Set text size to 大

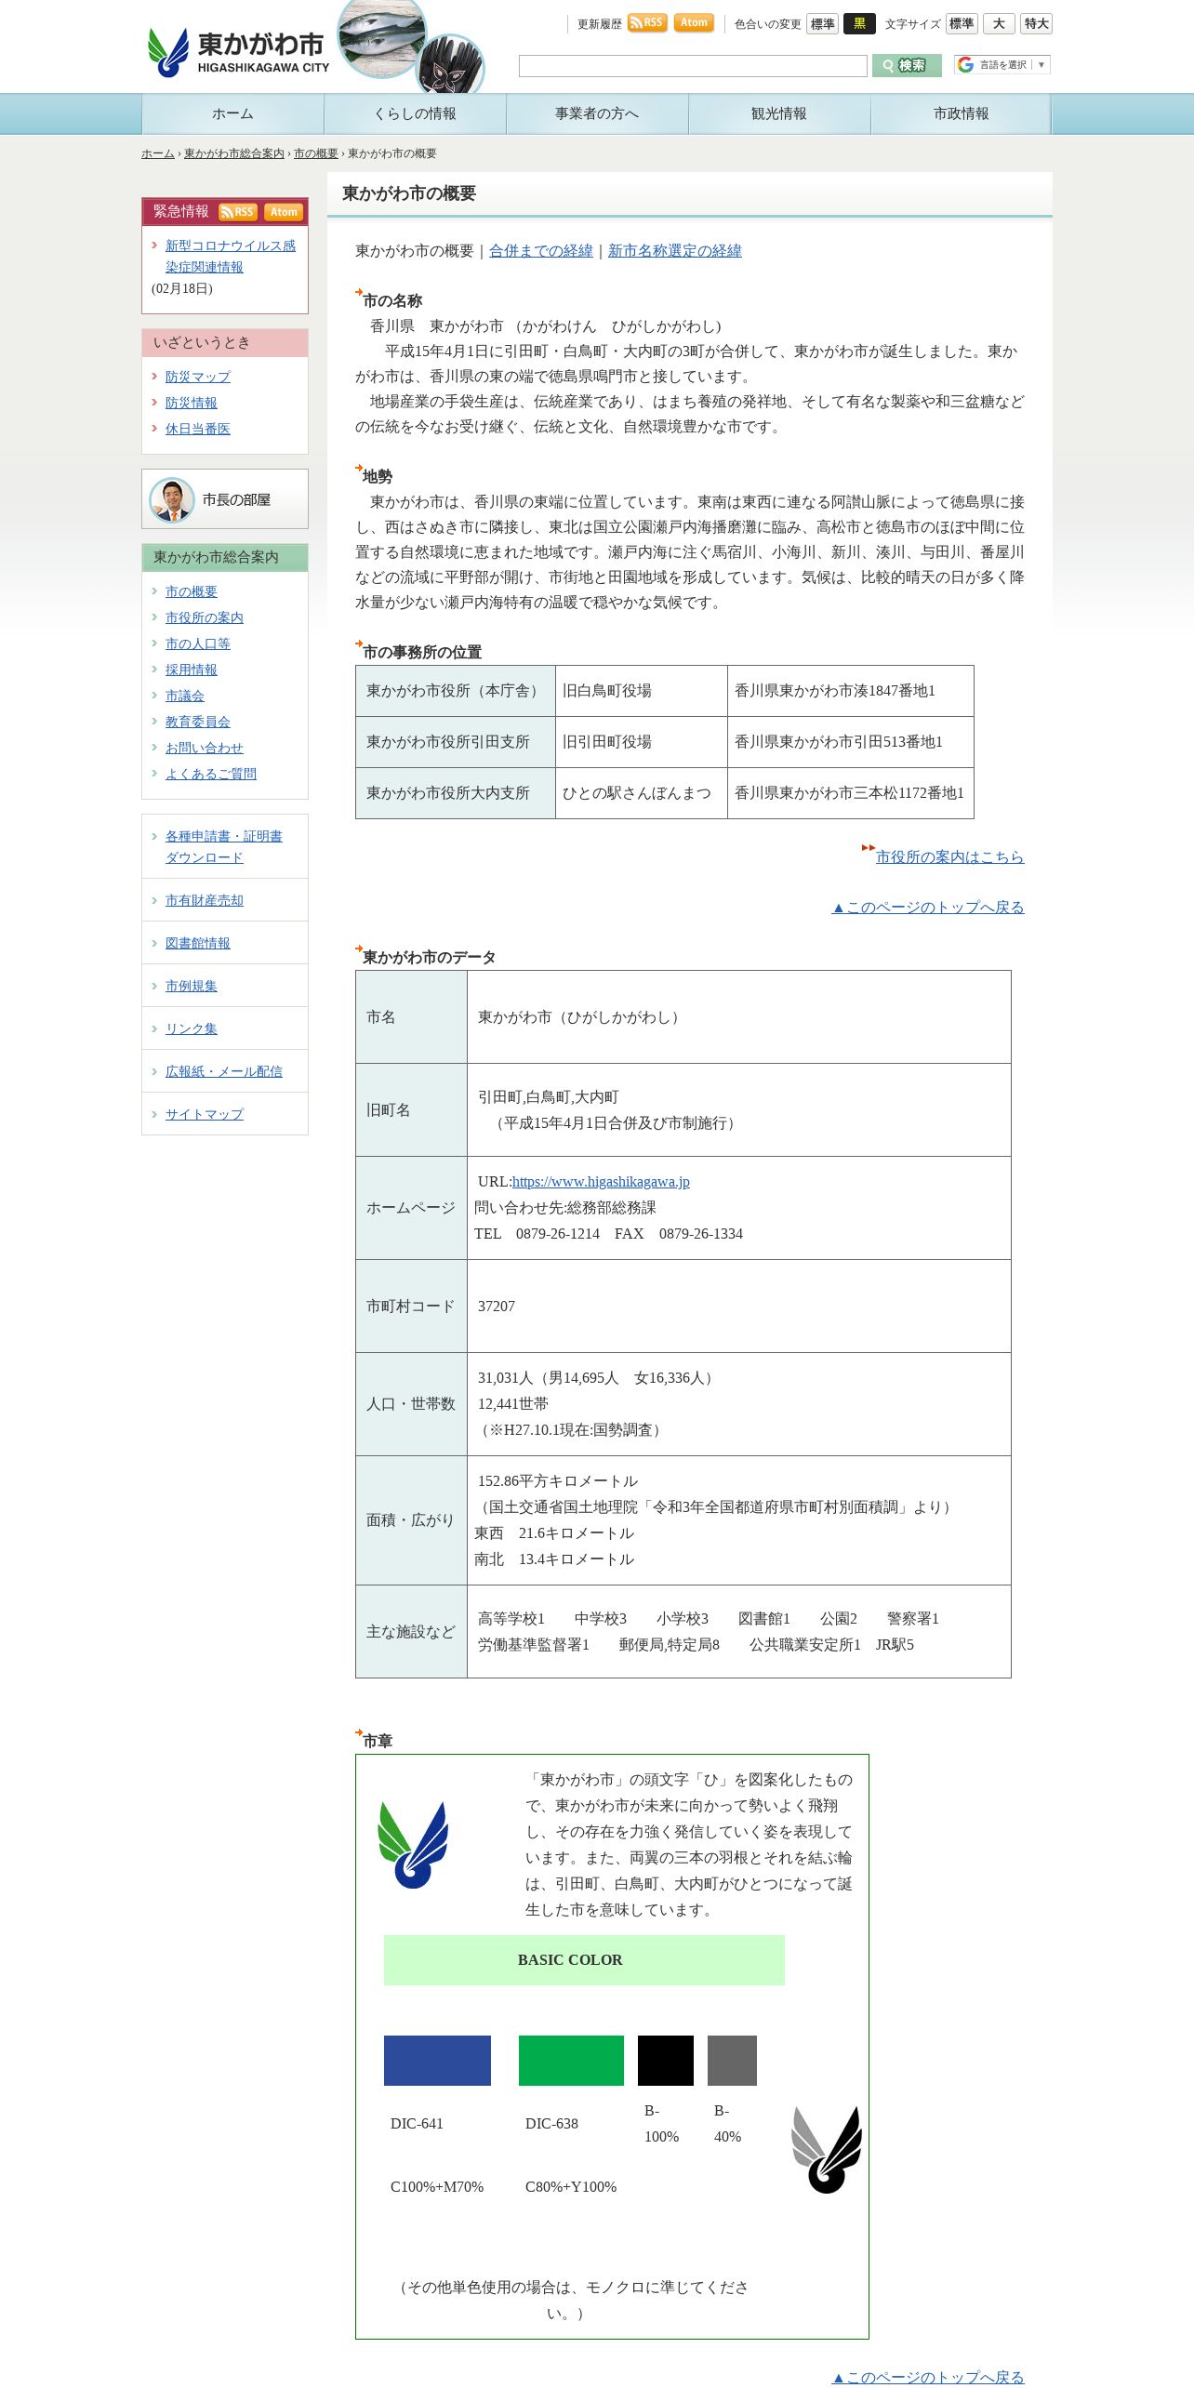(999, 24)
